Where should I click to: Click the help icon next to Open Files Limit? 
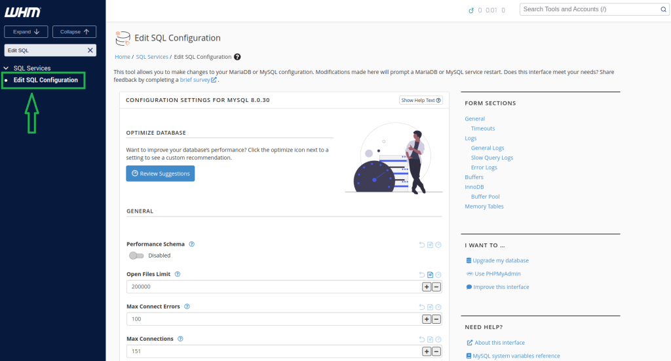178,275
